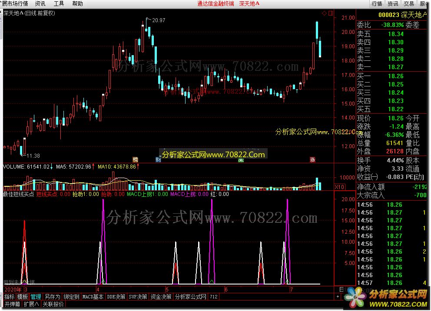Click the MA5: 57202.96 readout
The width and height of the screenshot is (431, 311).
73,166
